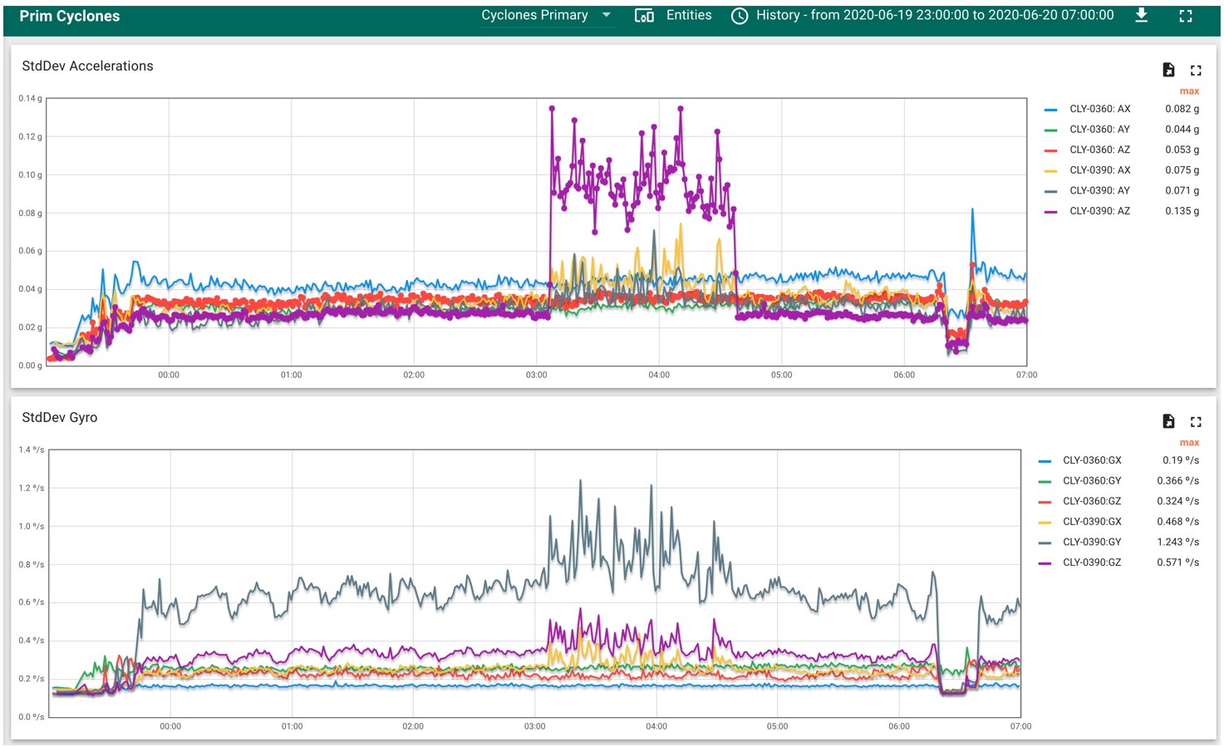
Task: Click the CLY-0390:GX legend label
Action: [x=1092, y=522]
